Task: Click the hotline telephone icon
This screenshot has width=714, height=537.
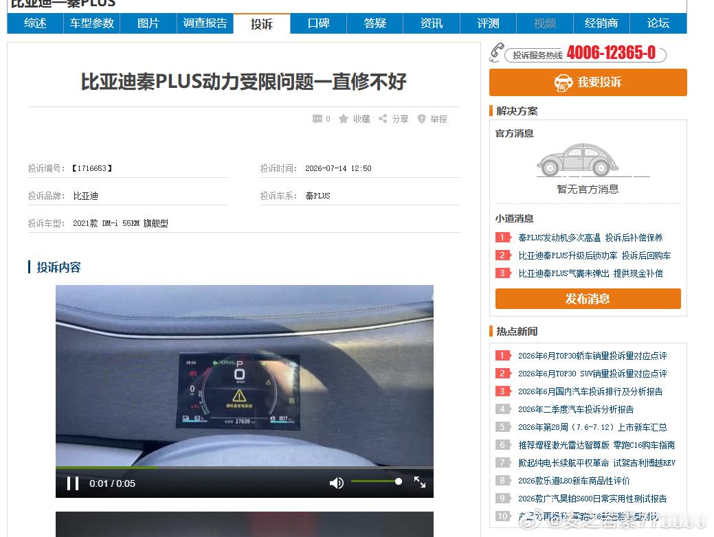Action: click(496, 53)
